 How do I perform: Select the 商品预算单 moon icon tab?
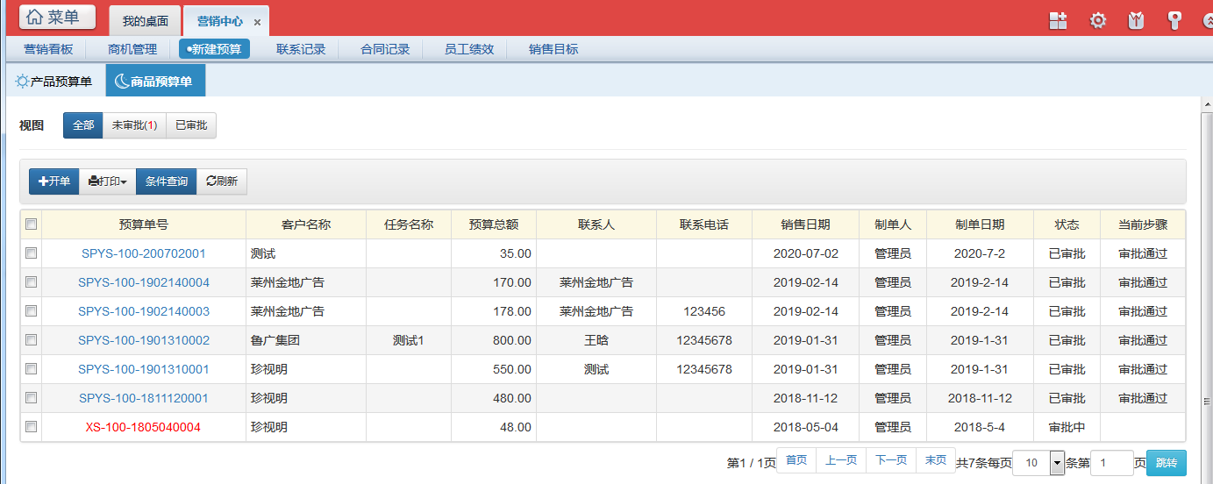coord(155,82)
